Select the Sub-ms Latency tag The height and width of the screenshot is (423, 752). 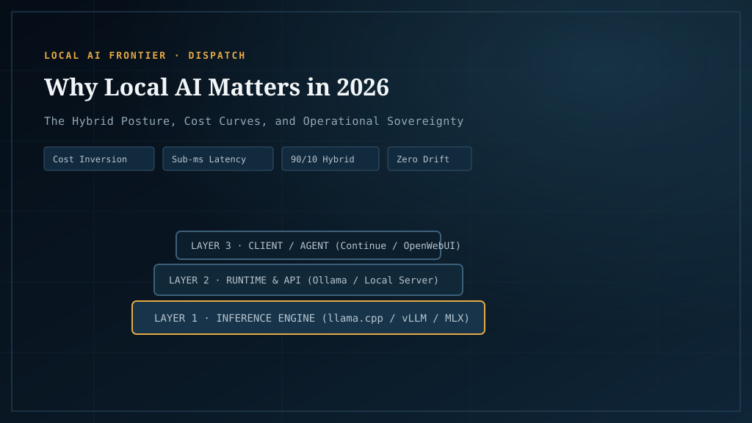point(217,159)
